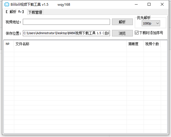Click the 清晰度 column header
171x137 pixels.
(135, 44)
